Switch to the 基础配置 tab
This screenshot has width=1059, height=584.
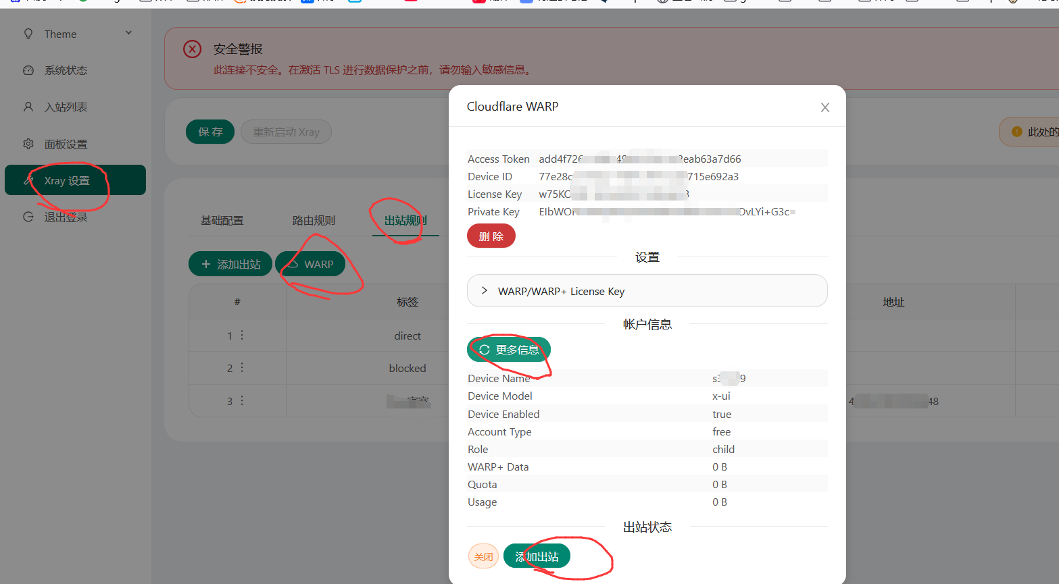[x=222, y=221]
